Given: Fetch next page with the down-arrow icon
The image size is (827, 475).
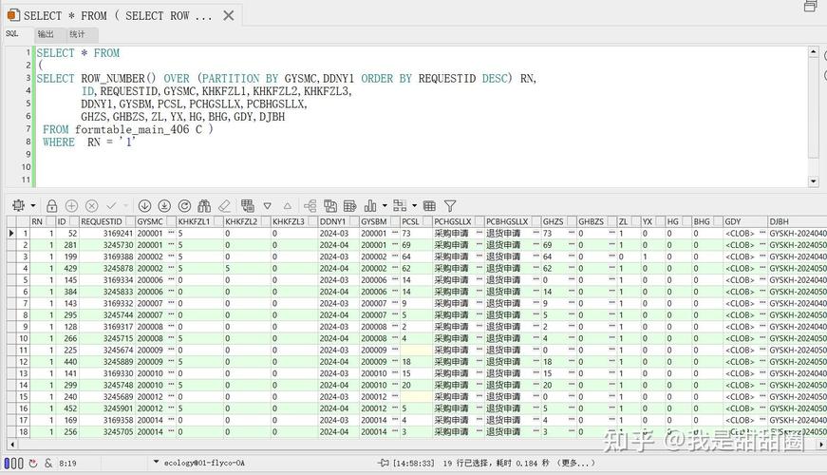Looking at the screenshot, I should pyautogui.click(x=144, y=206).
